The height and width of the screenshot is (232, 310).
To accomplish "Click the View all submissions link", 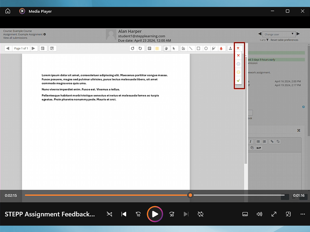I will point(15,38).
